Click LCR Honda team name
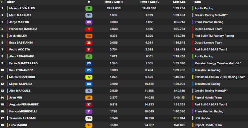The image size is (248, 128). coord(202,118)
